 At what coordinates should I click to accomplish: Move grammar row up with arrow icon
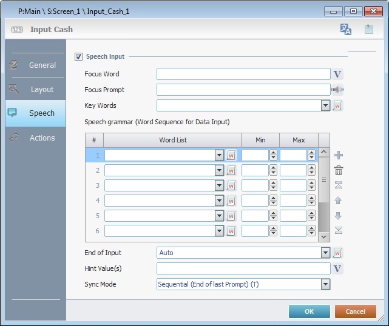pos(339,200)
